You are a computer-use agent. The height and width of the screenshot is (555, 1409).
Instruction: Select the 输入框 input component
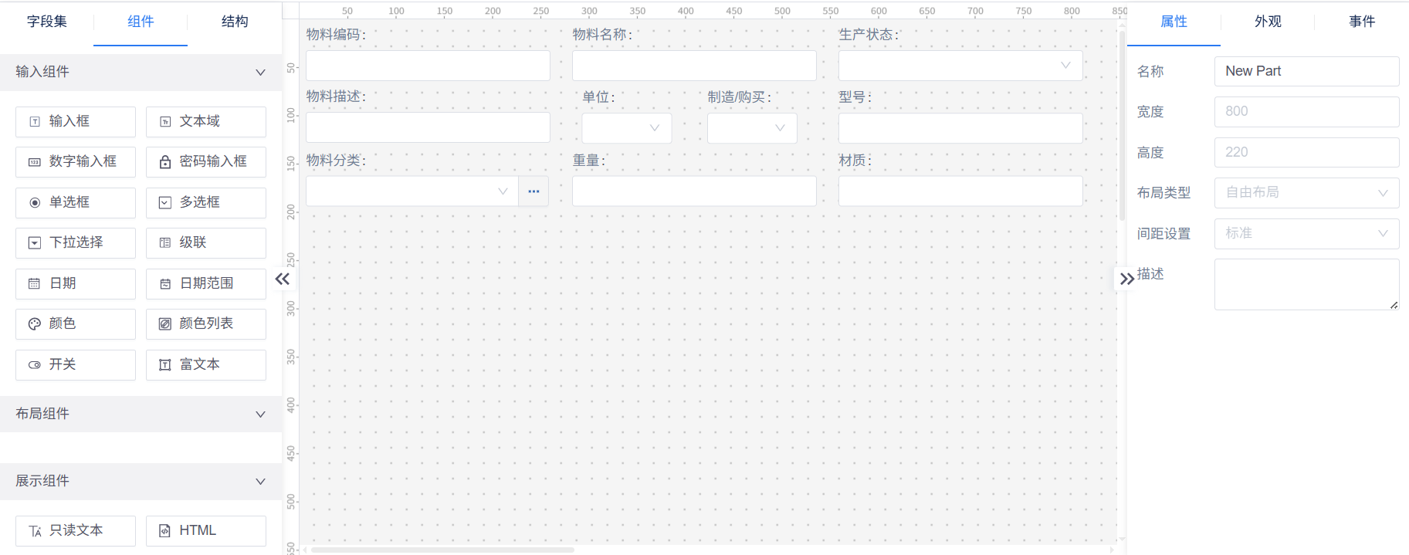76,122
